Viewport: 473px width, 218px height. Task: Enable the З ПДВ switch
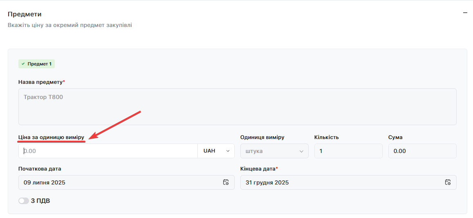[x=24, y=201]
